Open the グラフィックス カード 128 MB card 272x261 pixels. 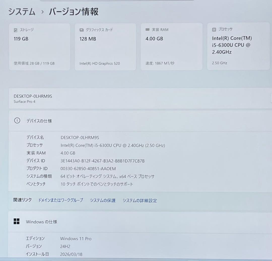(106, 47)
